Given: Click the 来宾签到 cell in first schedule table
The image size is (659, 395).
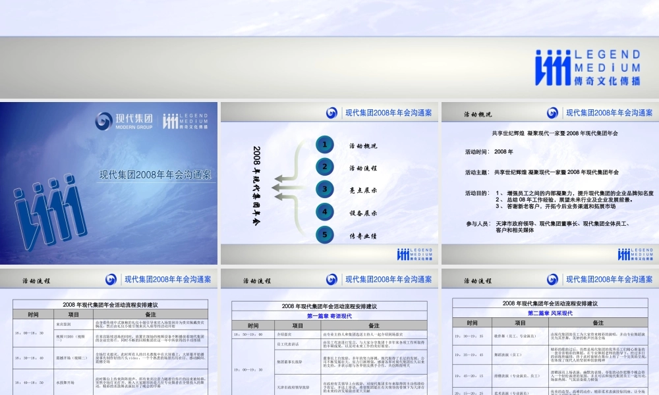Looking at the screenshot, I should (x=74, y=324).
